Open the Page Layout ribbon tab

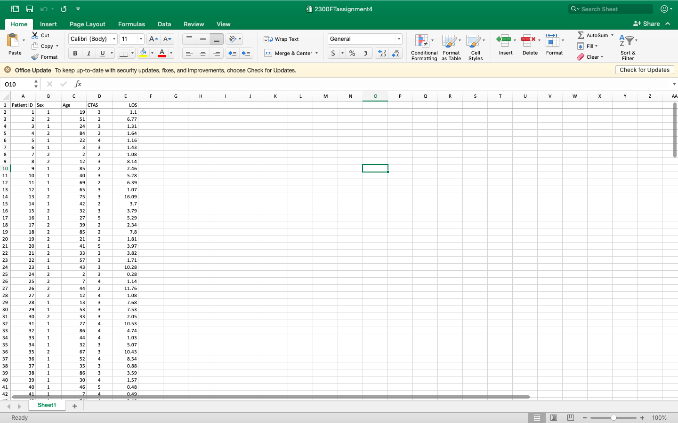click(88, 24)
